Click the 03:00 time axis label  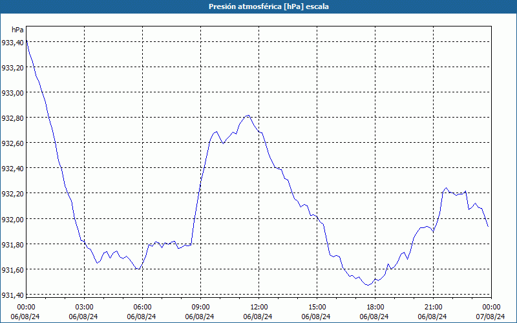[84, 307]
